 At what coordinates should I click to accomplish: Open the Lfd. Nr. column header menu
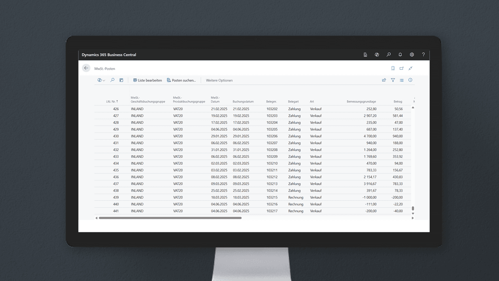(112, 101)
